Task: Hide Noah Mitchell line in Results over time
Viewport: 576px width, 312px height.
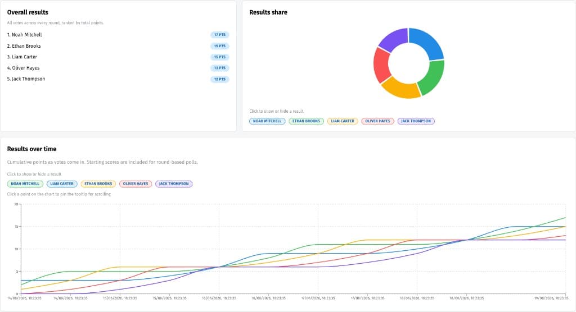Action: pos(25,183)
